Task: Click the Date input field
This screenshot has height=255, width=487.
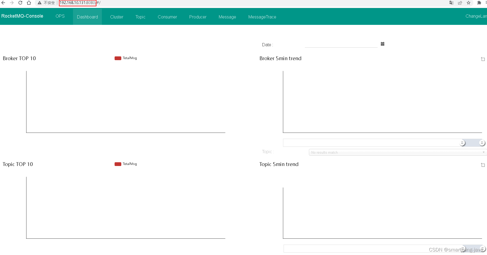Action: (x=341, y=44)
